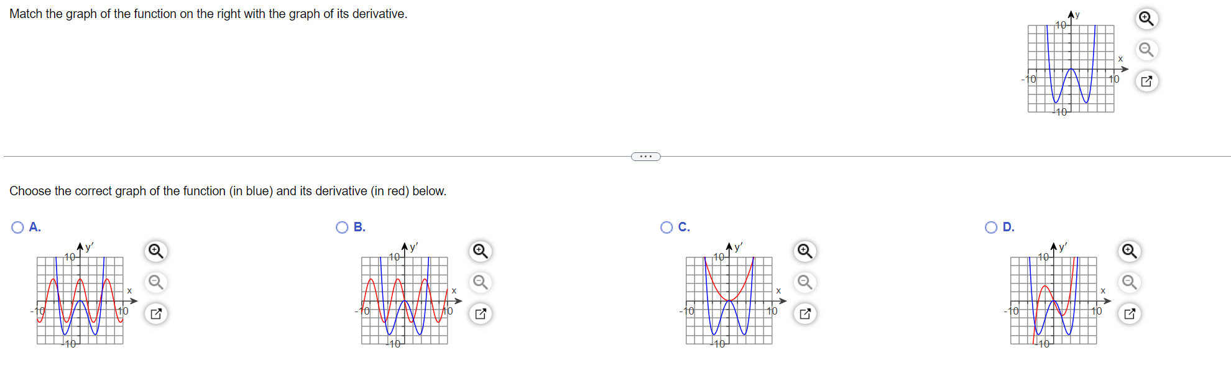
Task: Zoom in on option A's graph
Action: click(x=156, y=251)
